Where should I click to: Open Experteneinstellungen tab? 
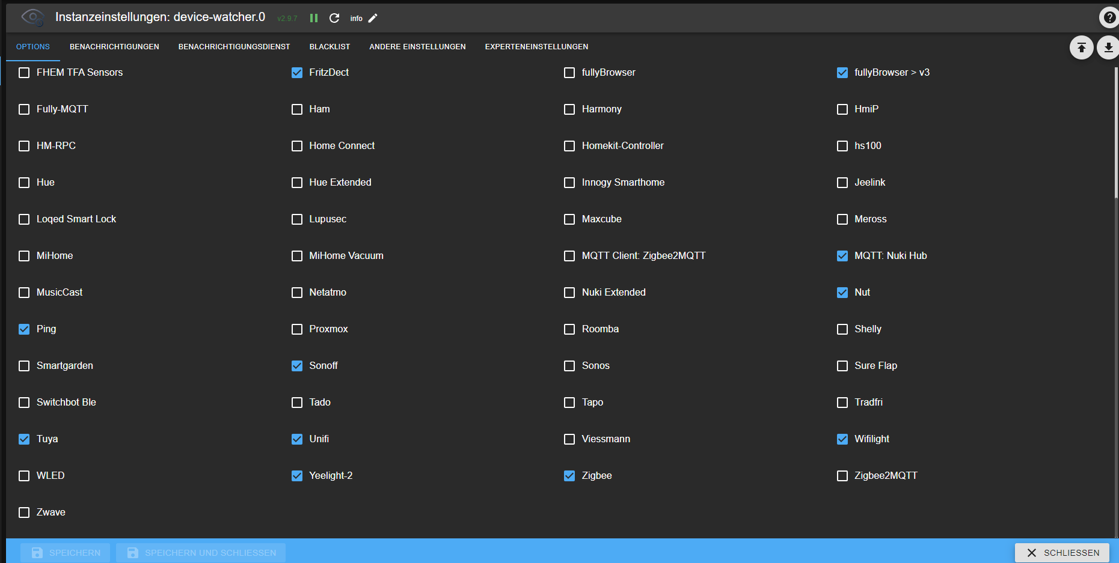536,47
